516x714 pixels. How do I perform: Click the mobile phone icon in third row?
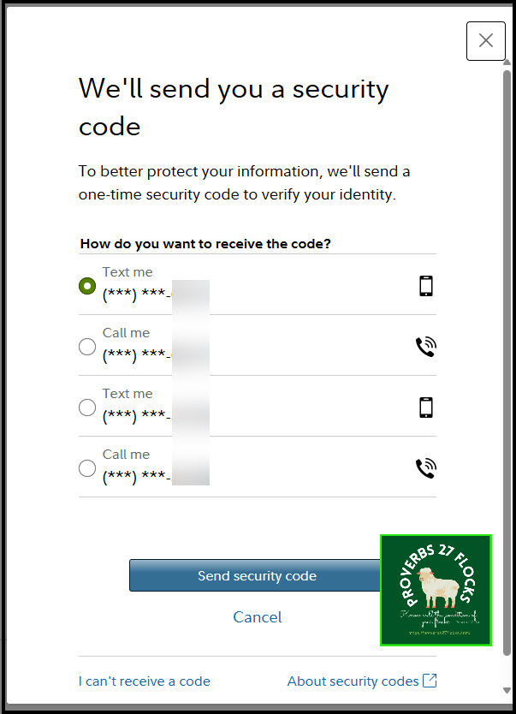pyautogui.click(x=425, y=408)
